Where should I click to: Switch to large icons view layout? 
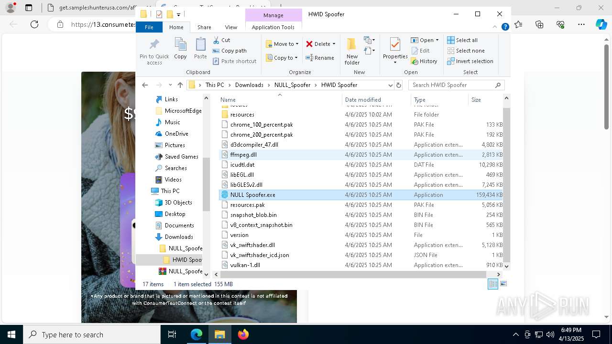pos(503,284)
